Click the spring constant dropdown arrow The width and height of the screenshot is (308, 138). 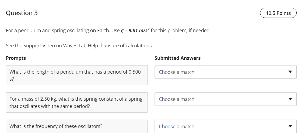pyautogui.click(x=290, y=99)
